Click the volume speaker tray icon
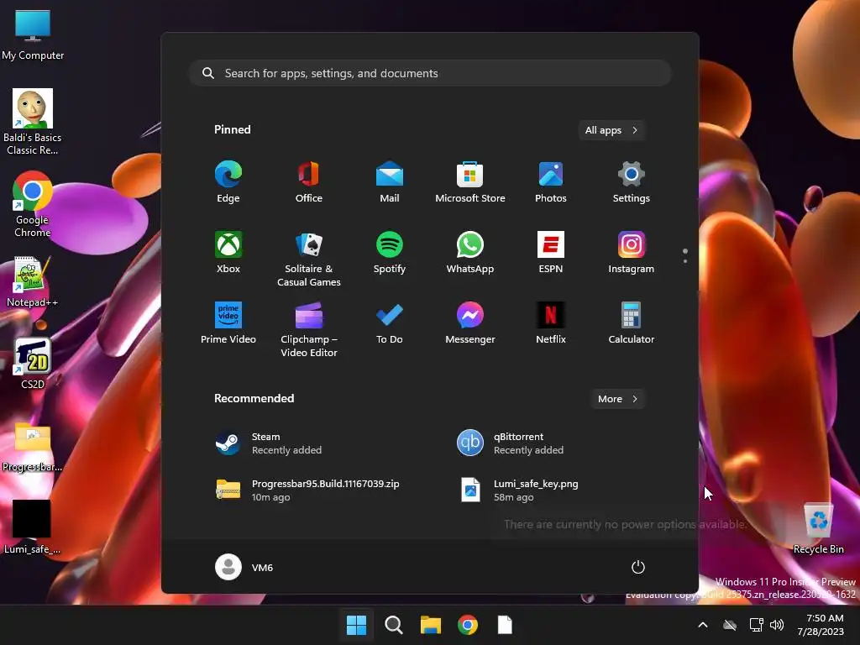 (777, 625)
